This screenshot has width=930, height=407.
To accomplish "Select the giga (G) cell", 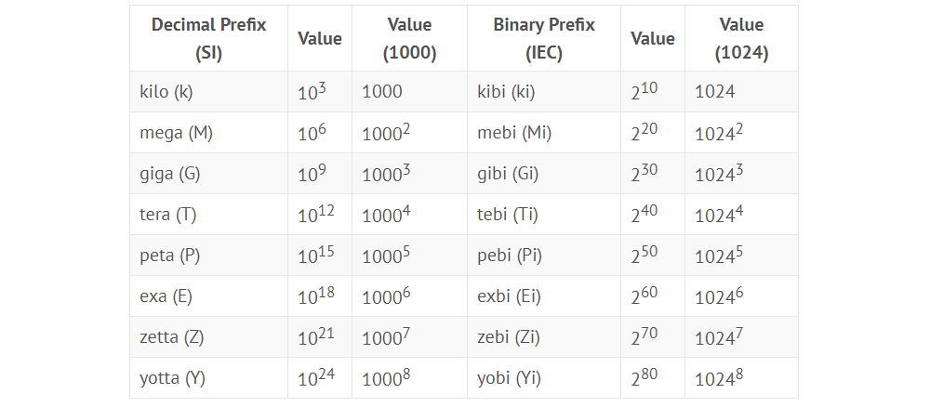I will pos(208,174).
